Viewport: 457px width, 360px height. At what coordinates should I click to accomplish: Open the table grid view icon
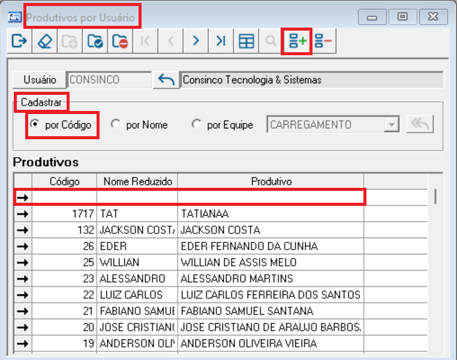tap(246, 41)
